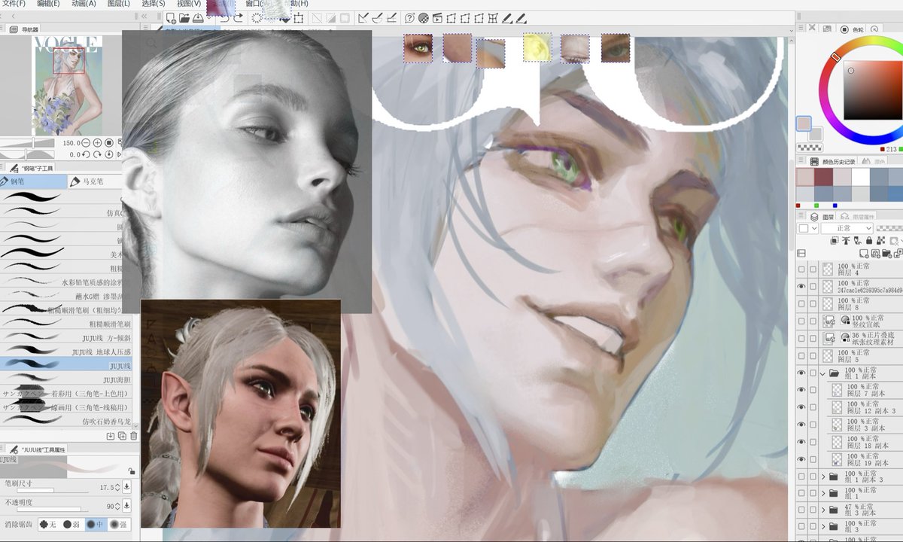903x542 pixels.
Task: Hide the layer 图层 12 副本 3
Action: (801, 407)
